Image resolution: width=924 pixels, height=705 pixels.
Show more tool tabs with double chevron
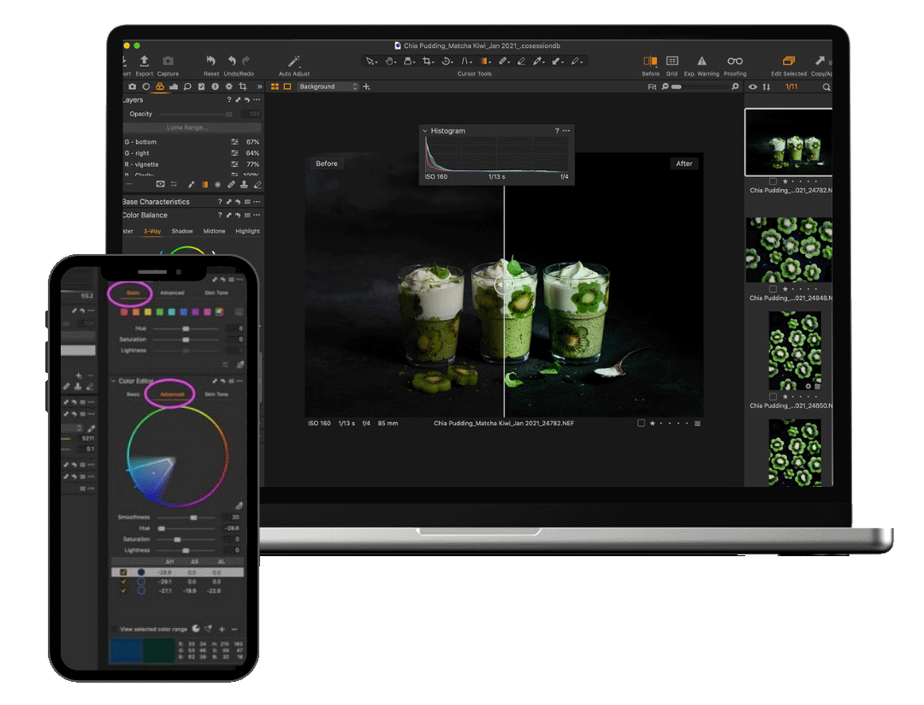[x=259, y=86]
